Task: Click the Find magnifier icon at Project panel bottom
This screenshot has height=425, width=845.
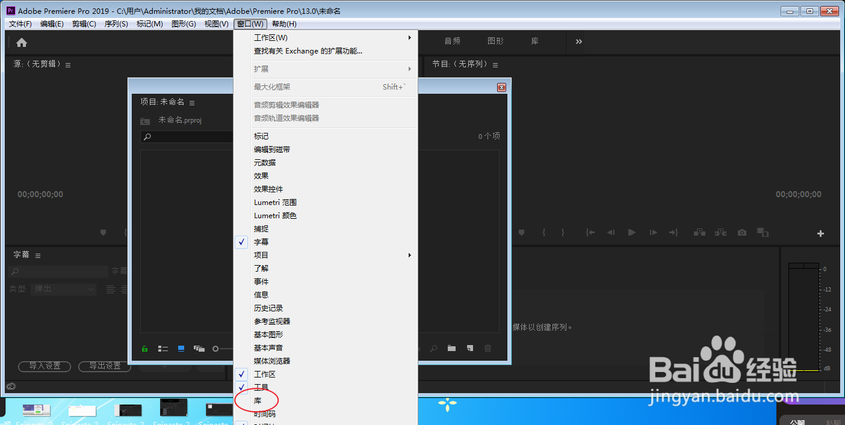Action: click(433, 348)
